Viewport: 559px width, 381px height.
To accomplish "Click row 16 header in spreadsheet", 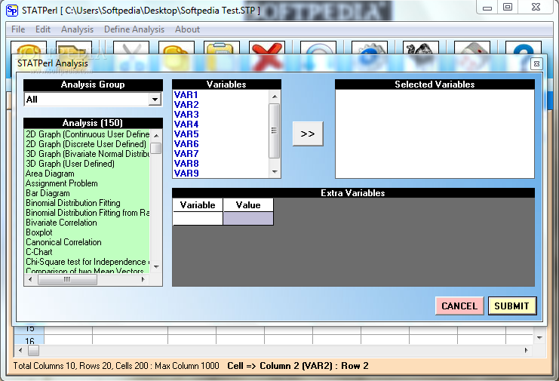I will [29, 340].
